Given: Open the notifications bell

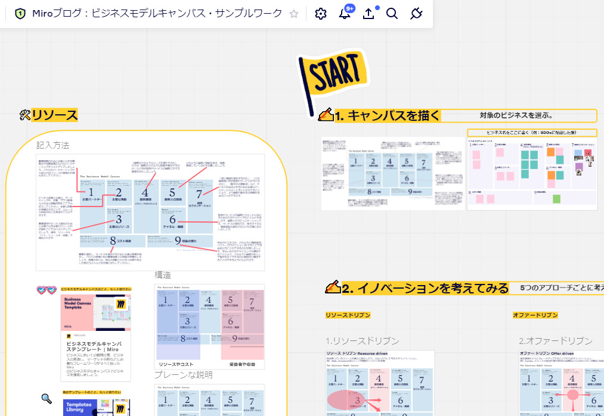Looking at the screenshot, I should click(345, 14).
